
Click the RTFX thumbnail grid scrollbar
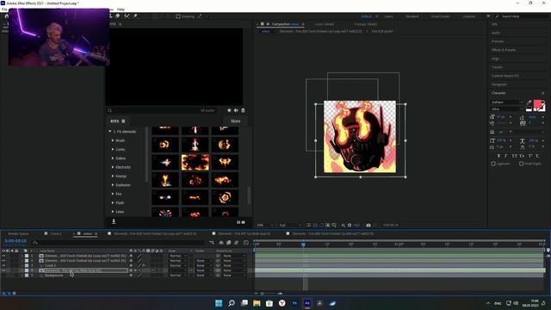click(x=249, y=195)
